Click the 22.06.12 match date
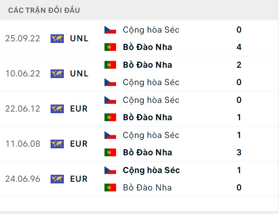 (23, 109)
